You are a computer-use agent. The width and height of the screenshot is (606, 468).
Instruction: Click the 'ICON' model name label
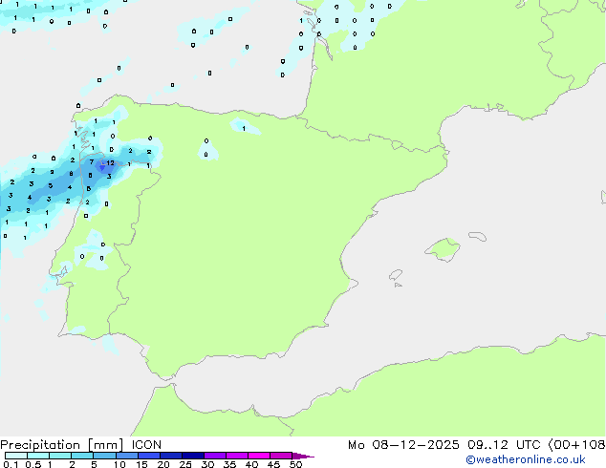click(146, 445)
